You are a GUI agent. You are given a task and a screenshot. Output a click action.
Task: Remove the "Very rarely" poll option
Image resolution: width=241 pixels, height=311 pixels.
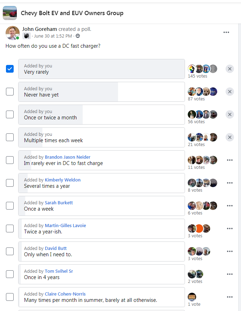(x=230, y=69)
